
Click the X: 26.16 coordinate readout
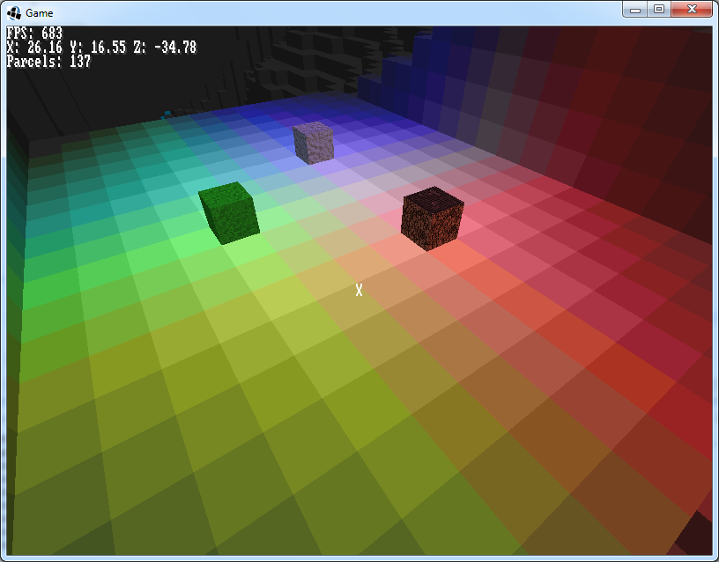pyautogui.click(x=34, y=48)
